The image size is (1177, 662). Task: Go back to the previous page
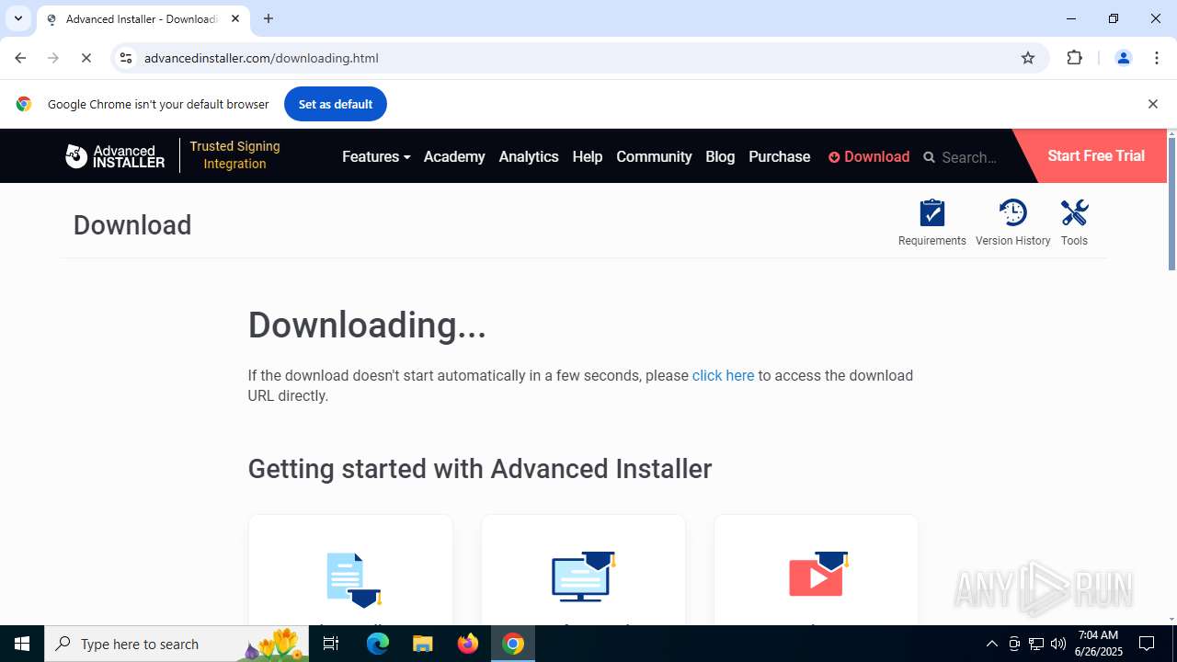pyautogui.click(x=20, y=58)
